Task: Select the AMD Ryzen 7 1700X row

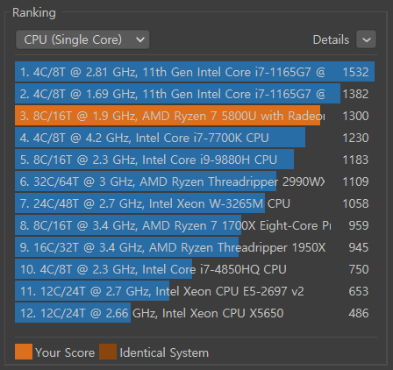Action: pos(195,225)
